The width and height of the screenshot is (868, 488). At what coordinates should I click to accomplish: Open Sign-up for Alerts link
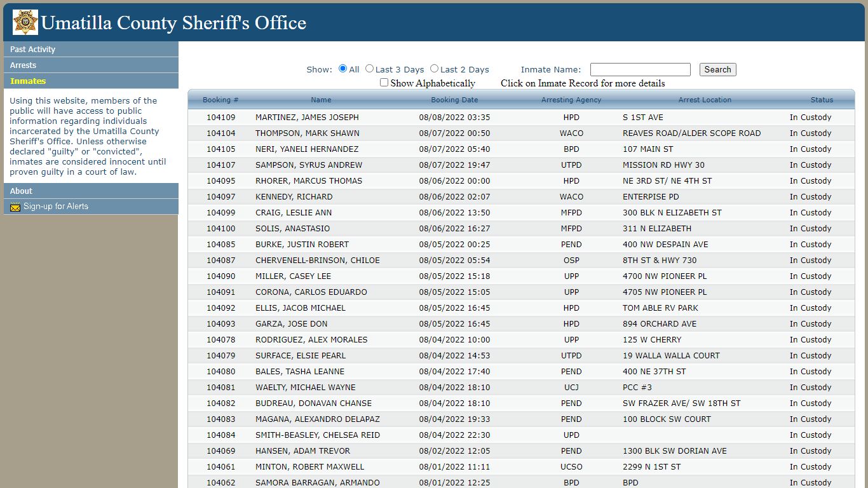[56, 207]
